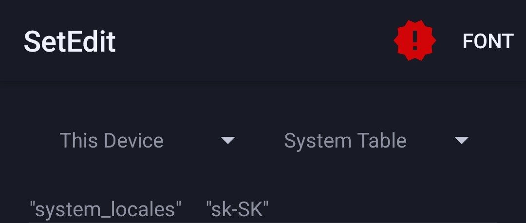
Task: Change font via the FONT button
Action: [x=488, y=41]
